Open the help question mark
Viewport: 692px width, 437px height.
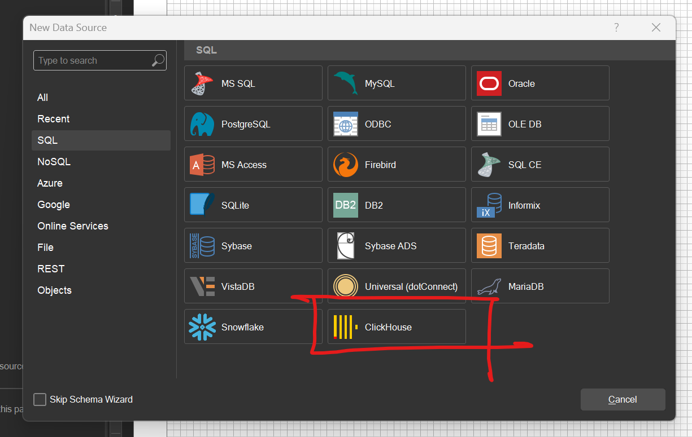pyautogui.click(x=616, y=27)
